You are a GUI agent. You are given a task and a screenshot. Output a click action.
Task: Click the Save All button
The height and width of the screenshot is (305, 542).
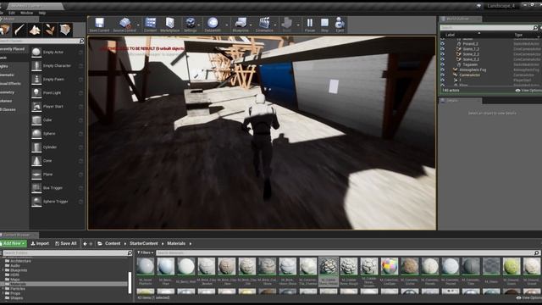66,243
